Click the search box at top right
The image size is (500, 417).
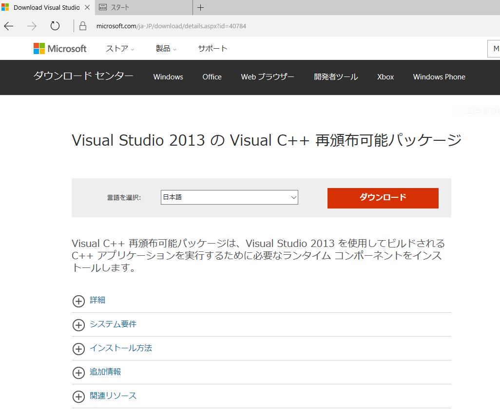click(x=494, y=48)
